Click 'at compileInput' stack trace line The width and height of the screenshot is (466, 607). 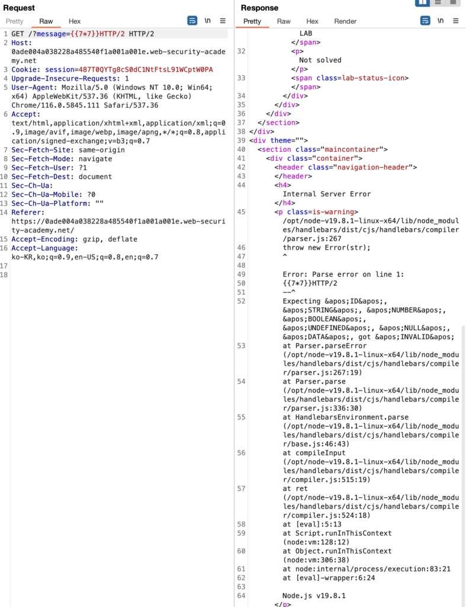tap(314, 452)
